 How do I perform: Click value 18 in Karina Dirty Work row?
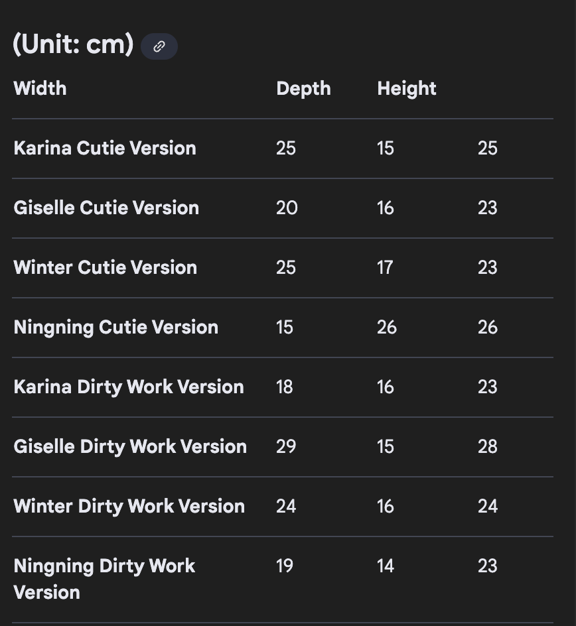point(284,387)
